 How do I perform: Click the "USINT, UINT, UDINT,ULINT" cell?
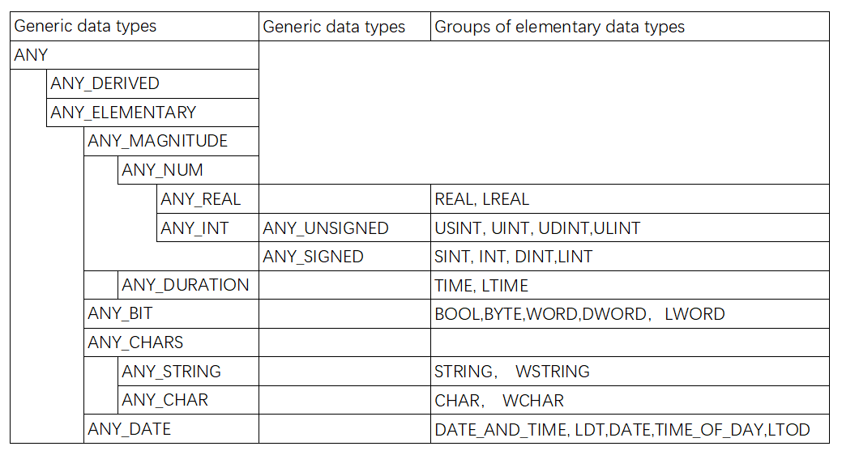pos(537,228)
